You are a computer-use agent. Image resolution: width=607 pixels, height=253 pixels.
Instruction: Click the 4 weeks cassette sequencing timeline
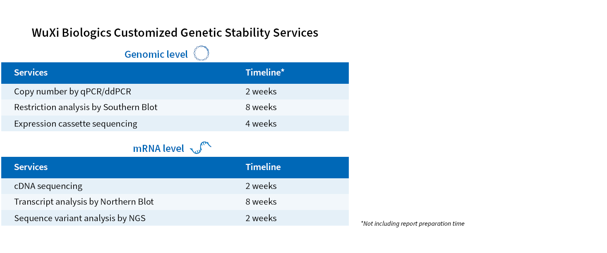coord(261,124)
